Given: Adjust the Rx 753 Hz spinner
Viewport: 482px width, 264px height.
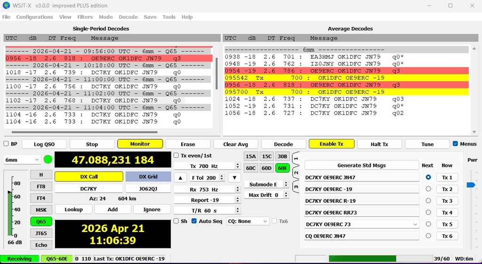Looking at the screenshot, I should tap(237, 190).
